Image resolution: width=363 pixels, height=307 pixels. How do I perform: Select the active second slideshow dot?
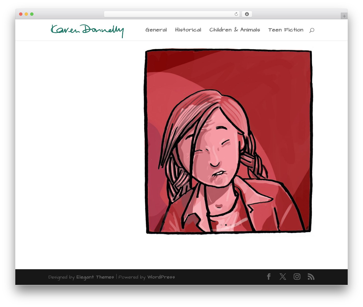tap(226, 225)
